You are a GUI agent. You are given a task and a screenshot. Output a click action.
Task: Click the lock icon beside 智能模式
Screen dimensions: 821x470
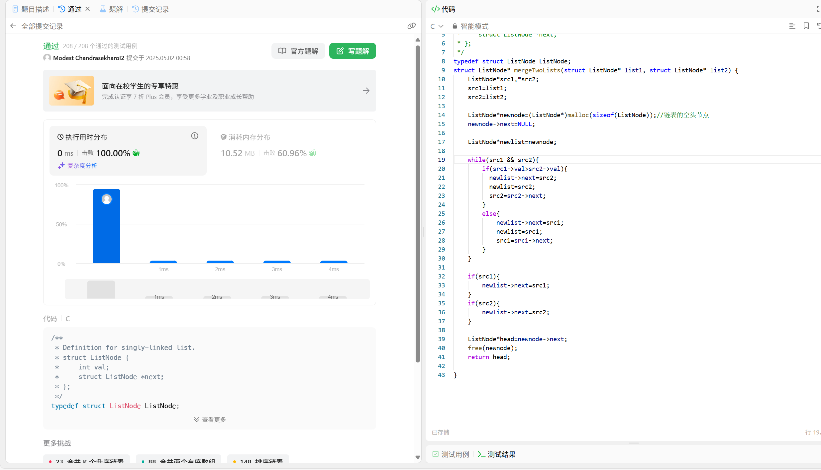click(455, 26)
